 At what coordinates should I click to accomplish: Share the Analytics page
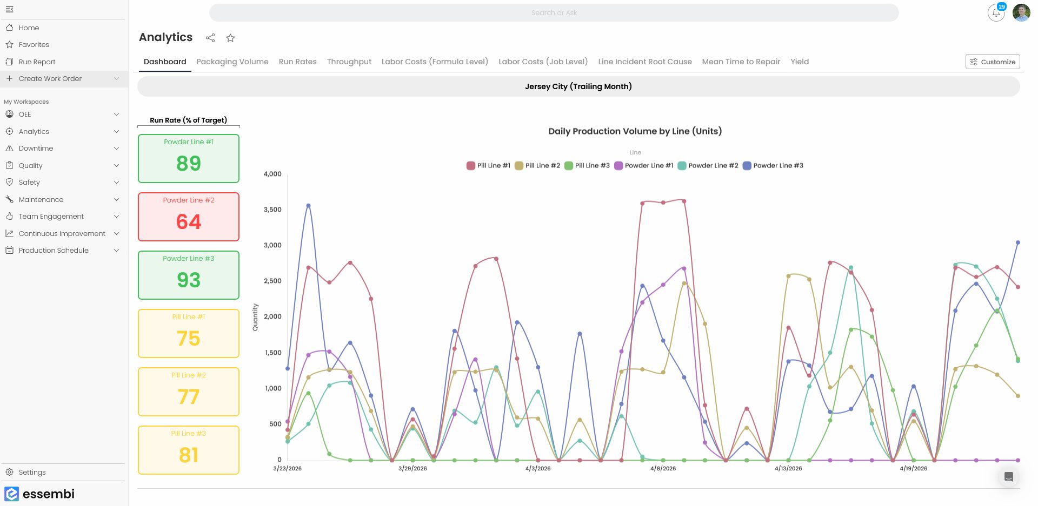pyautogui.click(x=210, y=38)
